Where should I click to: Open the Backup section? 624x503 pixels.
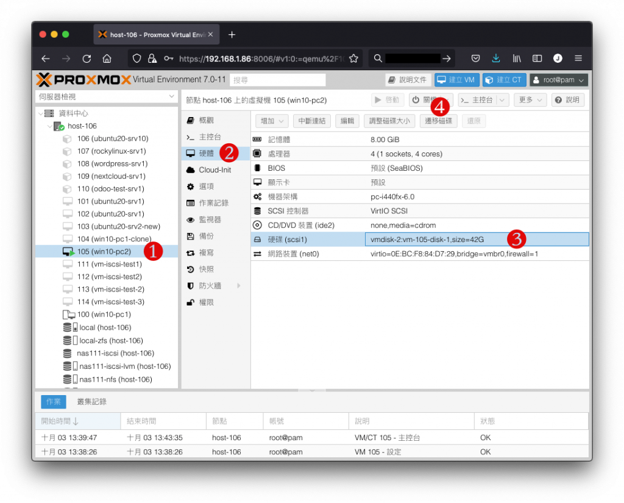[216, 236]
